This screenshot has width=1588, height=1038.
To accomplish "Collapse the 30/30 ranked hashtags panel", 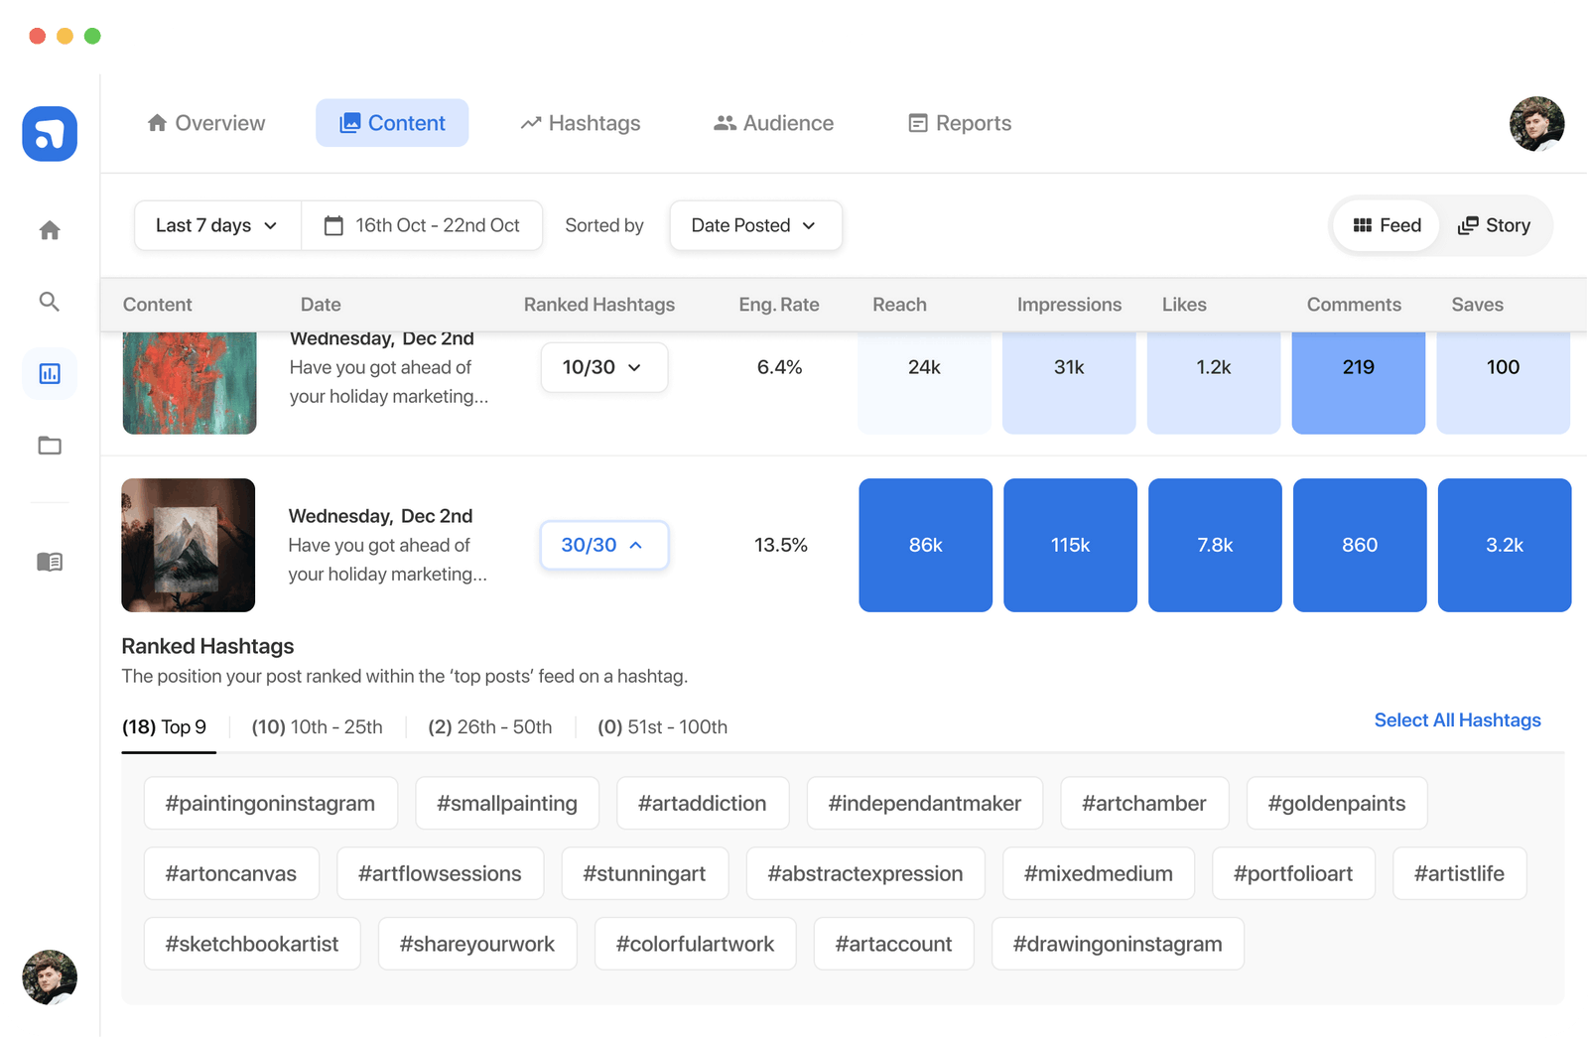I will point(603,545).
